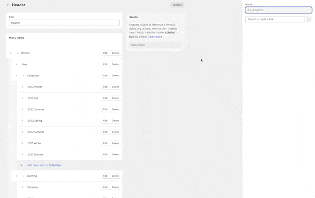Click the plus icon to add Collection item
Screen dimensions: 315x198
pyautogui.click(x=22, y=165)
